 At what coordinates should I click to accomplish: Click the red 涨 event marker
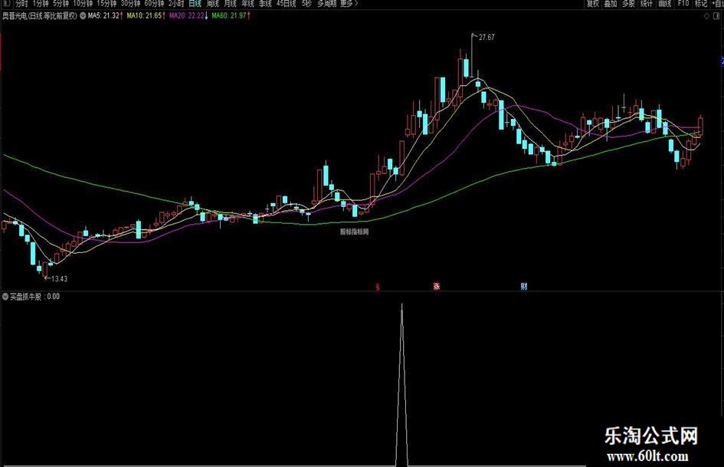click(437, 286)
